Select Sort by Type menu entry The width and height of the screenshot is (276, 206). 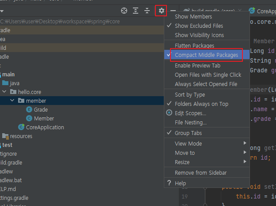(207, 95)
